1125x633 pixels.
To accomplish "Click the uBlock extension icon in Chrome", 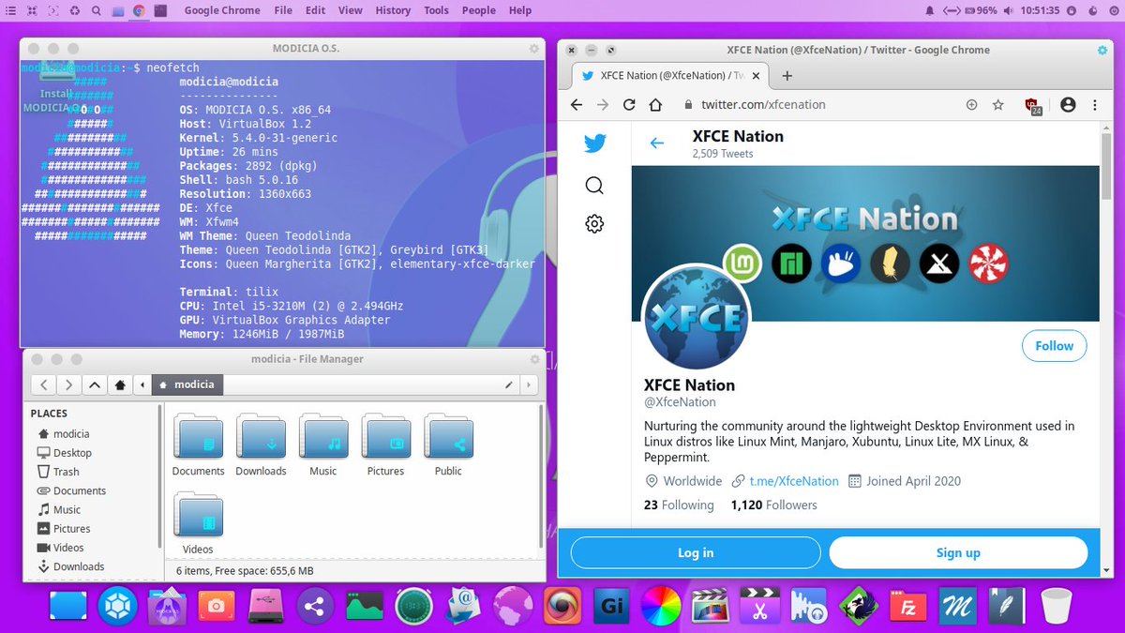I will pos(1033,106).
